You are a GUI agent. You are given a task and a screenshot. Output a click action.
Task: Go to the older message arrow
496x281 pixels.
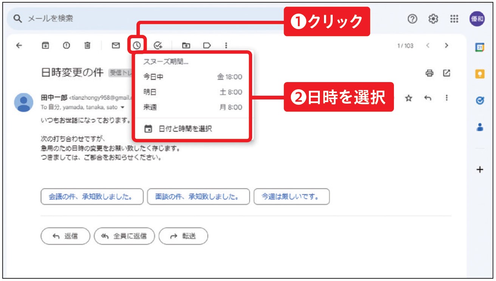(446, 45)
